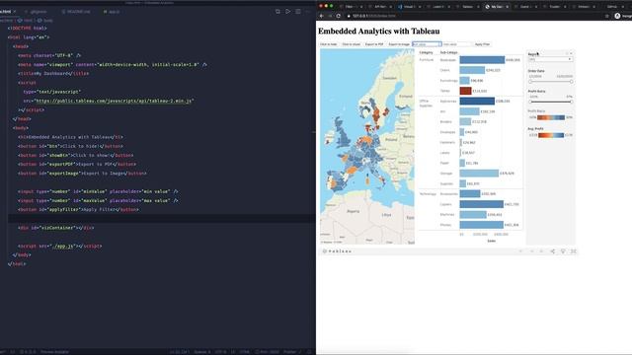Open the Region filter dropdown
Viewport: 632px width, 355px height.
pyautogui.click(x=550, y=59)
